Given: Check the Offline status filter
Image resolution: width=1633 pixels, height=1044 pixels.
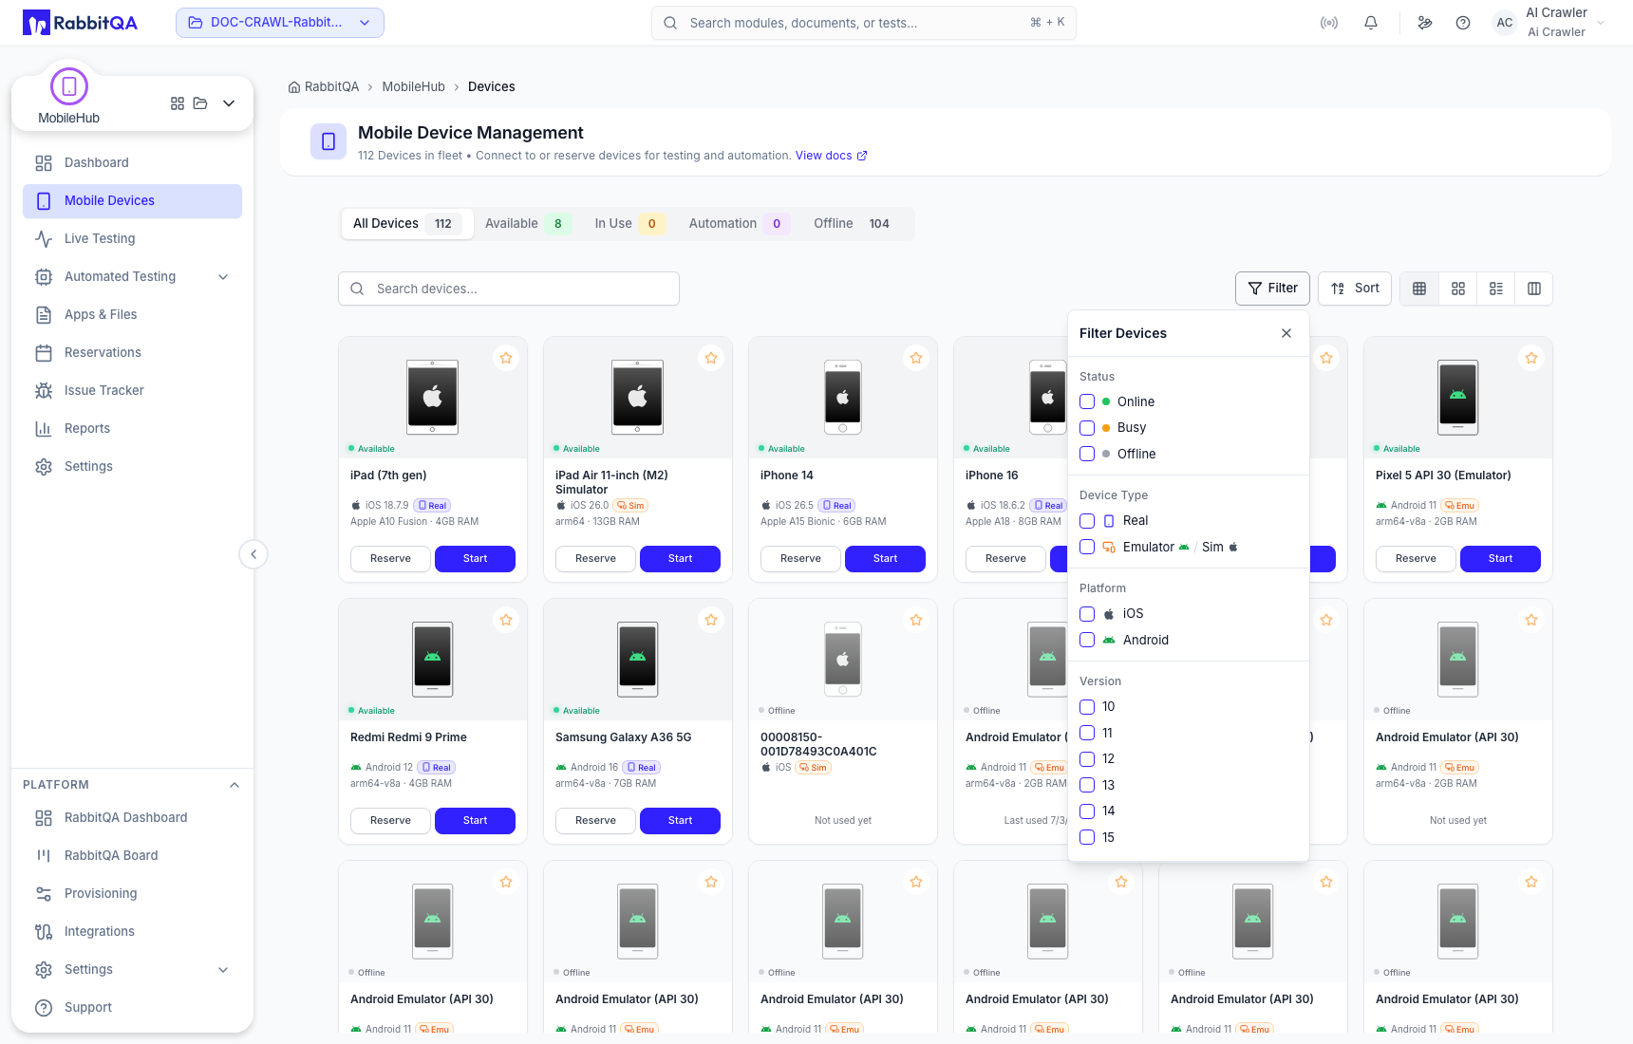Looking at the screenshot, I should coord(1087,454).
